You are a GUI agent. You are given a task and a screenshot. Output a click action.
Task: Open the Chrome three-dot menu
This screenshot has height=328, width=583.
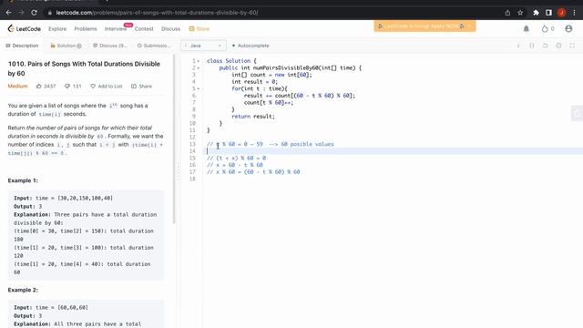tap(574, 13)
